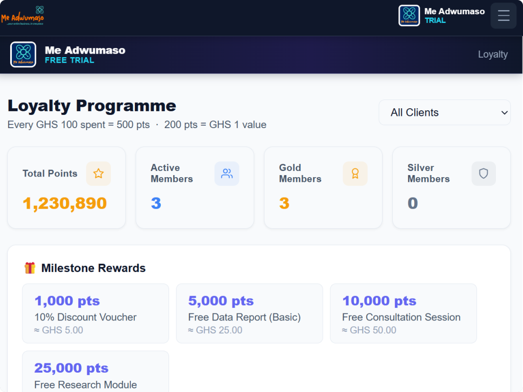Click the award ribbon icon on Gold Members
Image resolution: width=523 pixels, height=392 pixels.
coord(355,174)
